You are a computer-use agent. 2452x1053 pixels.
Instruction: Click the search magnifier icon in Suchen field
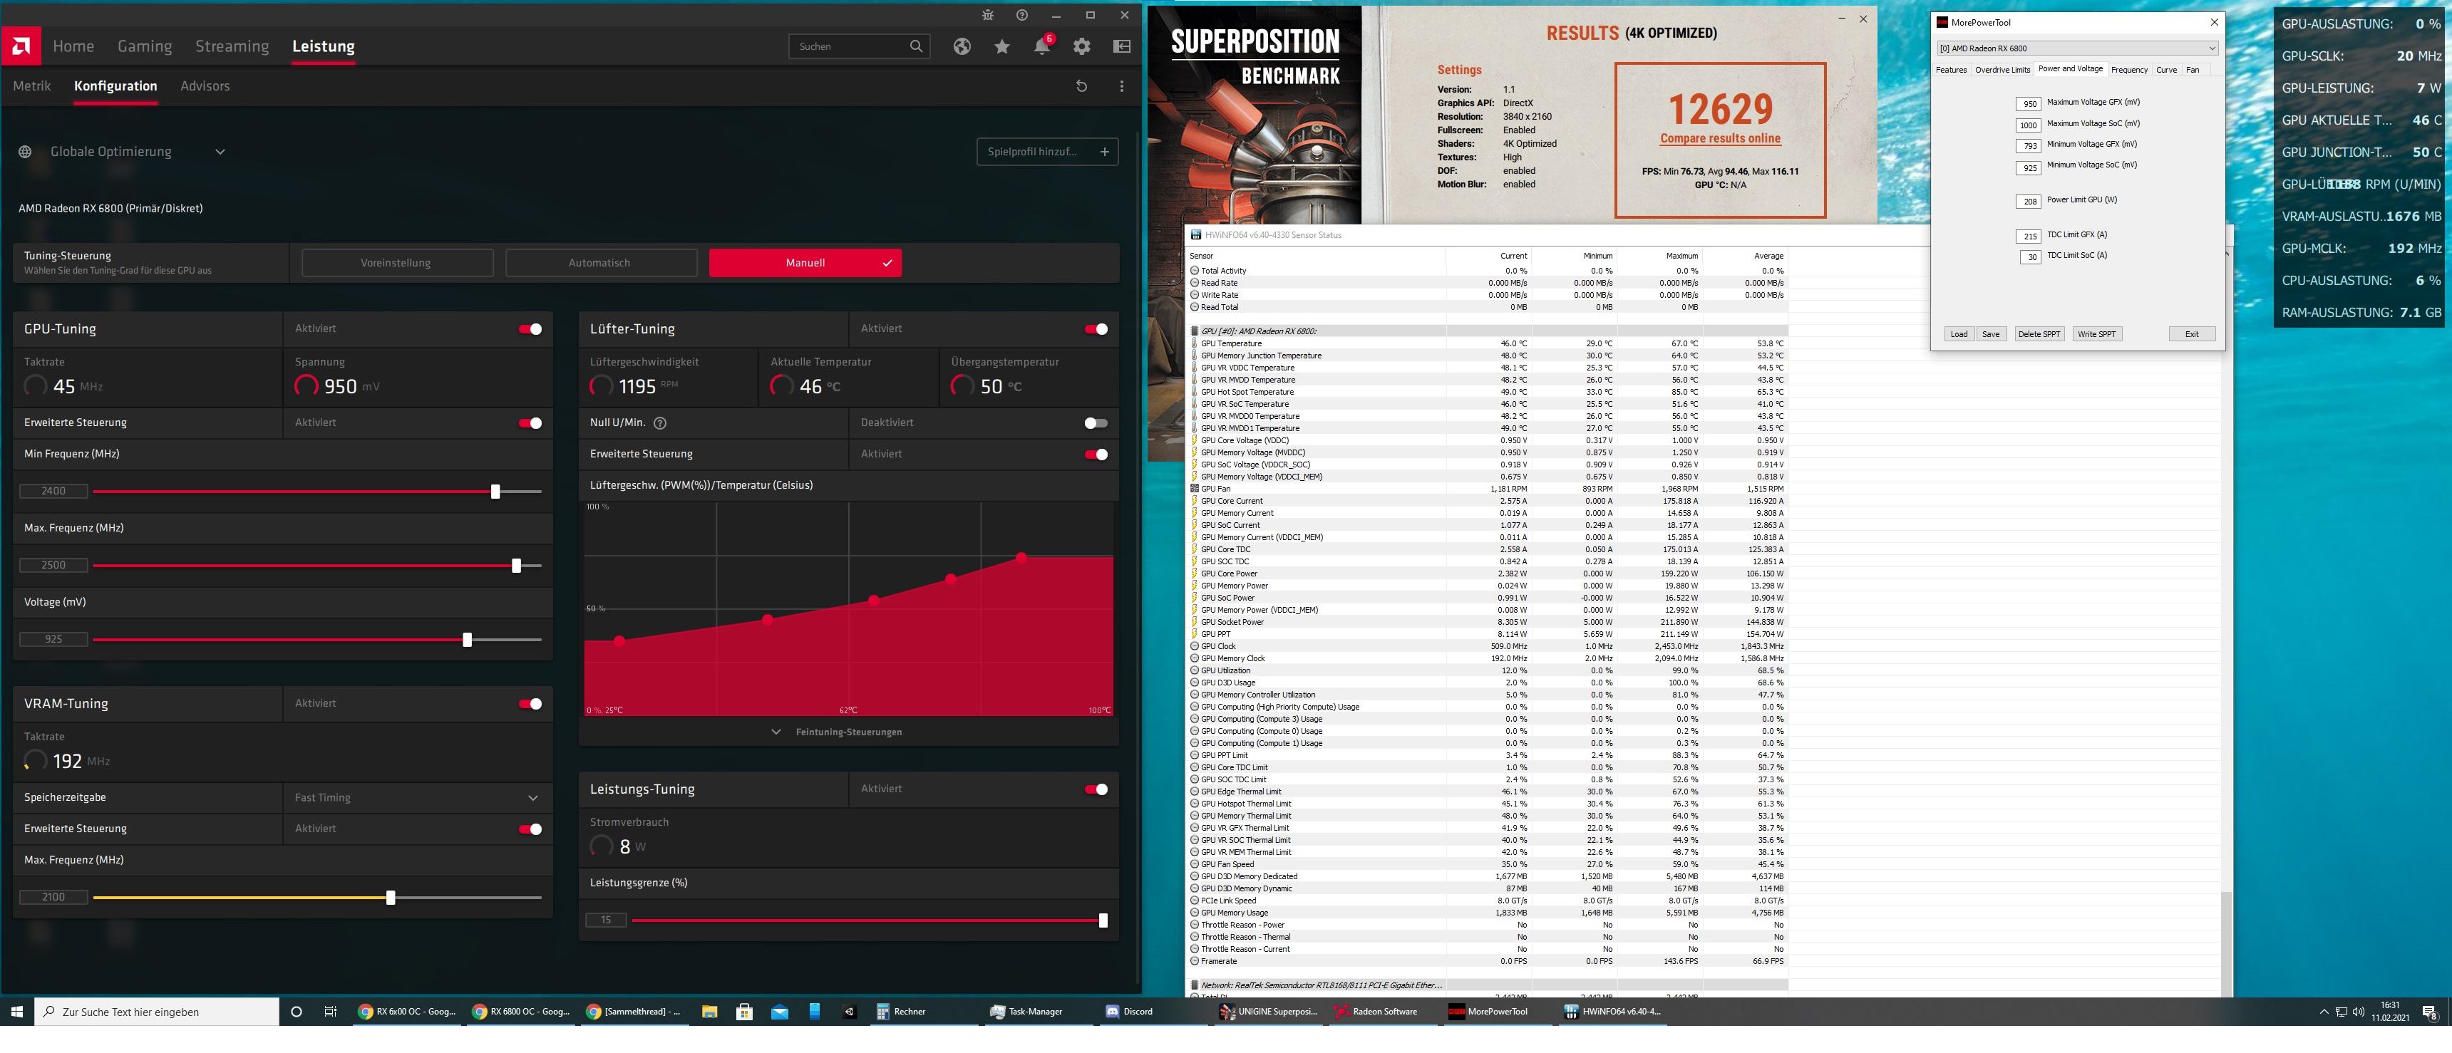coord(916,46)
